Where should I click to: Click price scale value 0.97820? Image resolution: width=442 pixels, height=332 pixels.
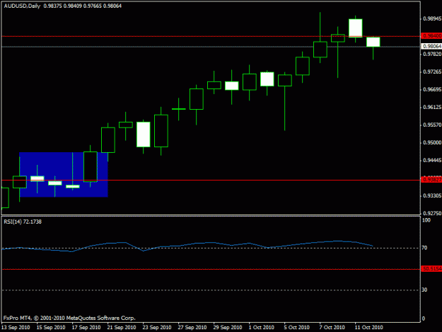click(x=432, y=55)
